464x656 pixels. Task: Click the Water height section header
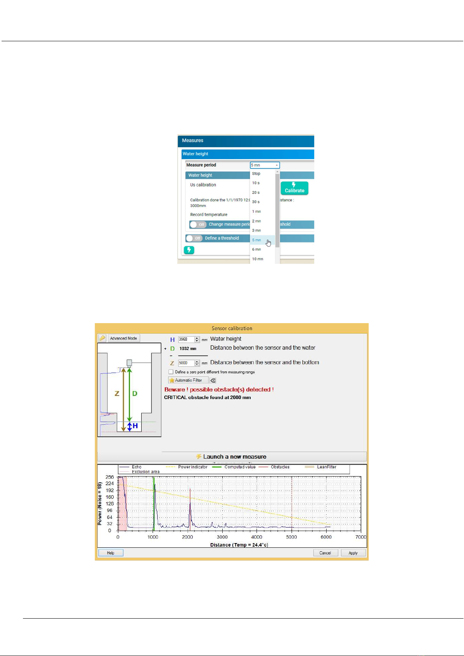248,154
